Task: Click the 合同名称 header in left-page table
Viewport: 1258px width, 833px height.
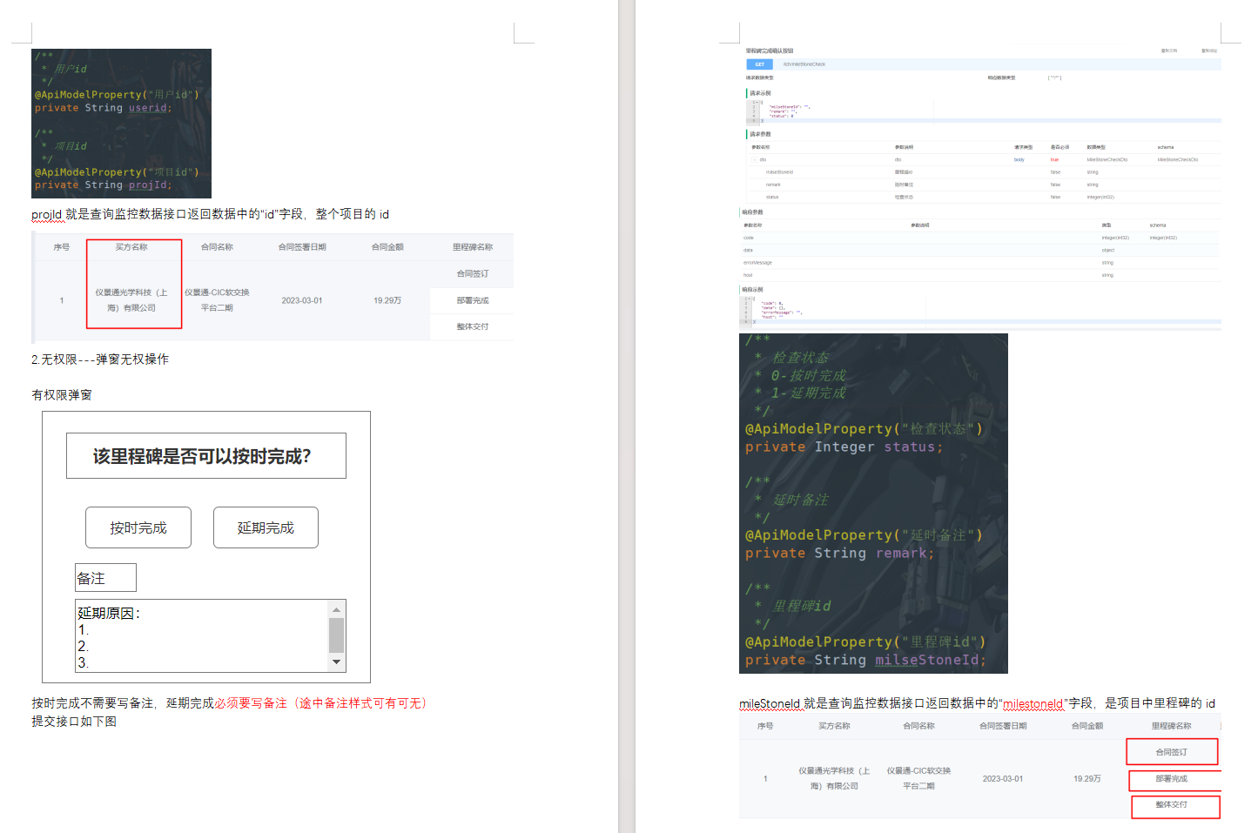Action: coord(217,247)
